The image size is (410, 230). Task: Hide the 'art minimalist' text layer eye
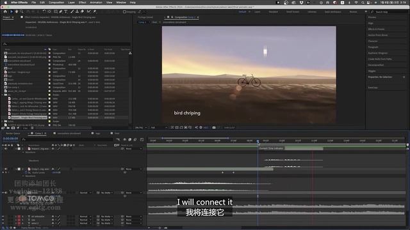click(x=3, y=217)
